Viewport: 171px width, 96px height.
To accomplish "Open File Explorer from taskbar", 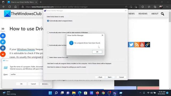I will (74, 93).
